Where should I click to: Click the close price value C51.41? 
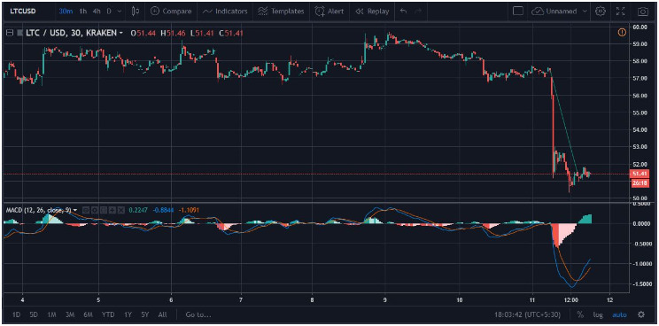231,33
